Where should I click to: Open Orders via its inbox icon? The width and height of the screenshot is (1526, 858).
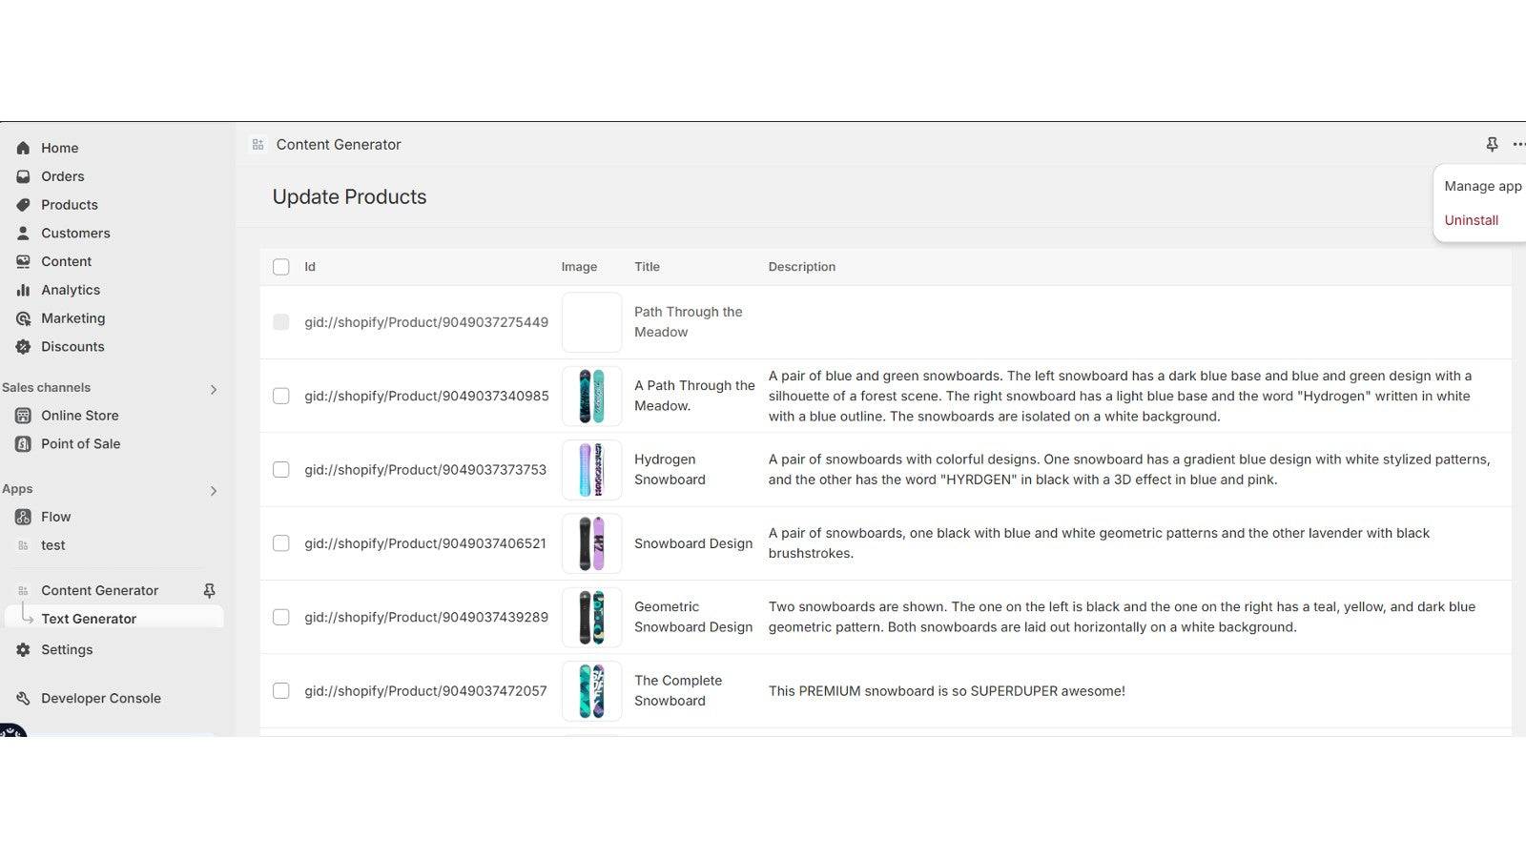click(x=23, y=176)
